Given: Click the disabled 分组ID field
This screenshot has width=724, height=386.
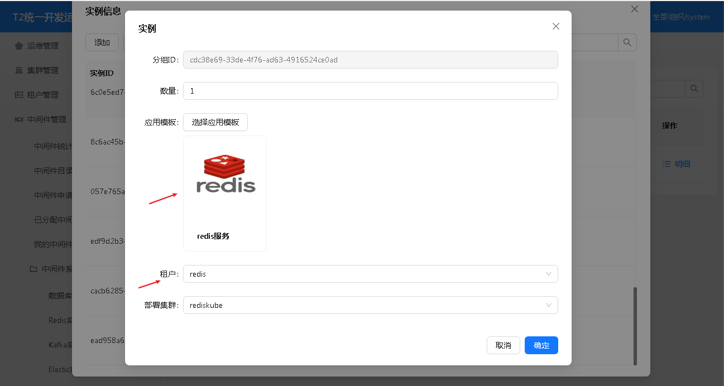Looking at the screenshot, I should (x=371, y=60).
